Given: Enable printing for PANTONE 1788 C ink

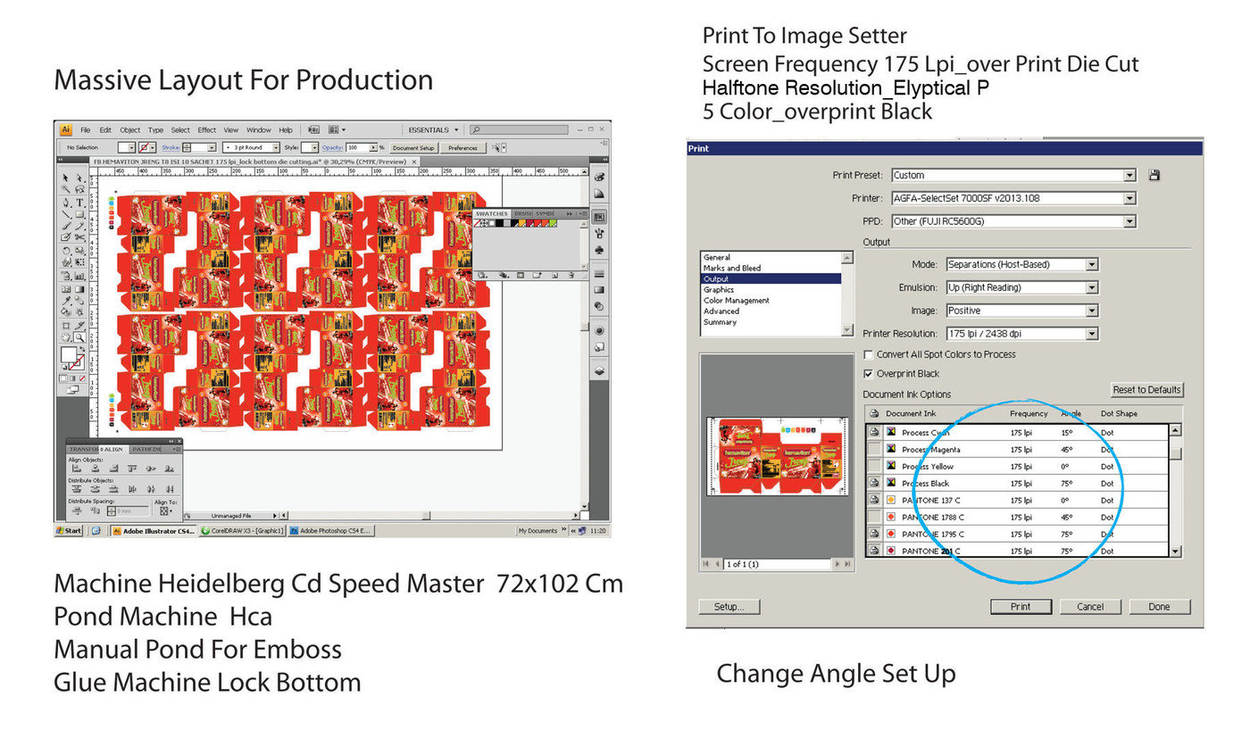Looking at the screenshot, I should [x=874, y=518].
